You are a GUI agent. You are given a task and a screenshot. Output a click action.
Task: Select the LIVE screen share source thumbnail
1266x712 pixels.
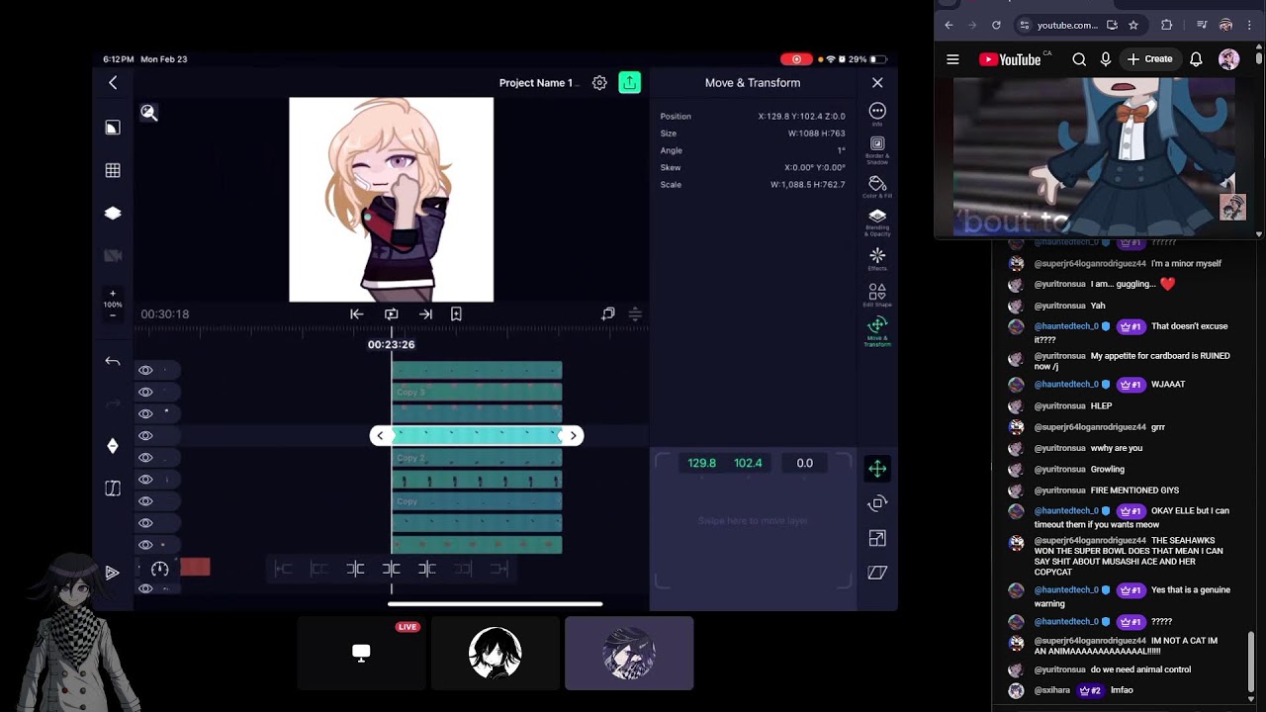pos(361,653)
